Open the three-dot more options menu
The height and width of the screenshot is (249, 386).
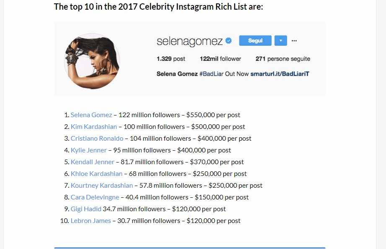point(294,41)
